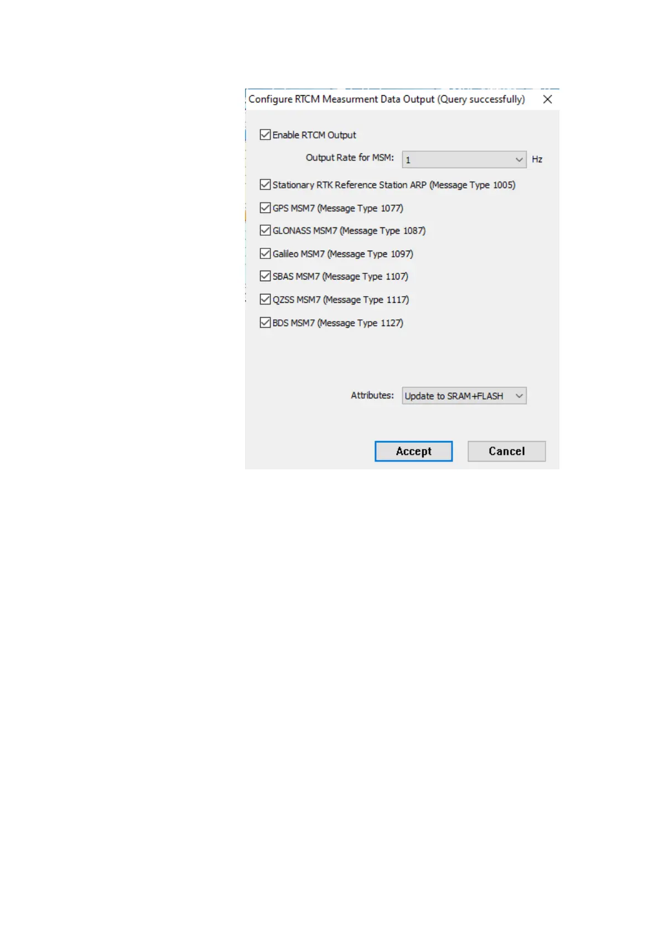Uncheck BDS MSM7 Message Type 1127

[265, 323]
